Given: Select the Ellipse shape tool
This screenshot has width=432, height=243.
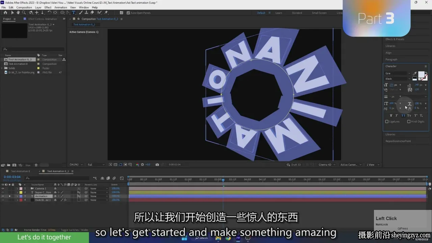Looking at the screenshot, I should 62,12.
